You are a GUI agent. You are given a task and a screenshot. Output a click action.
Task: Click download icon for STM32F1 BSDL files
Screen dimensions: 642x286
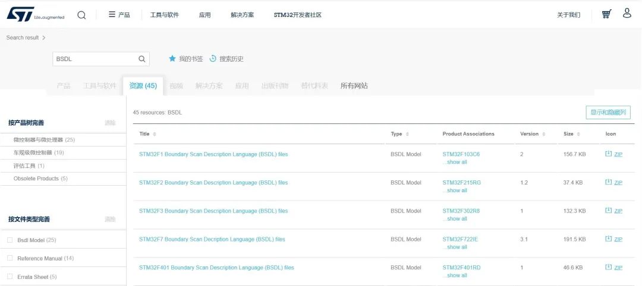click(x=609, y=154)
